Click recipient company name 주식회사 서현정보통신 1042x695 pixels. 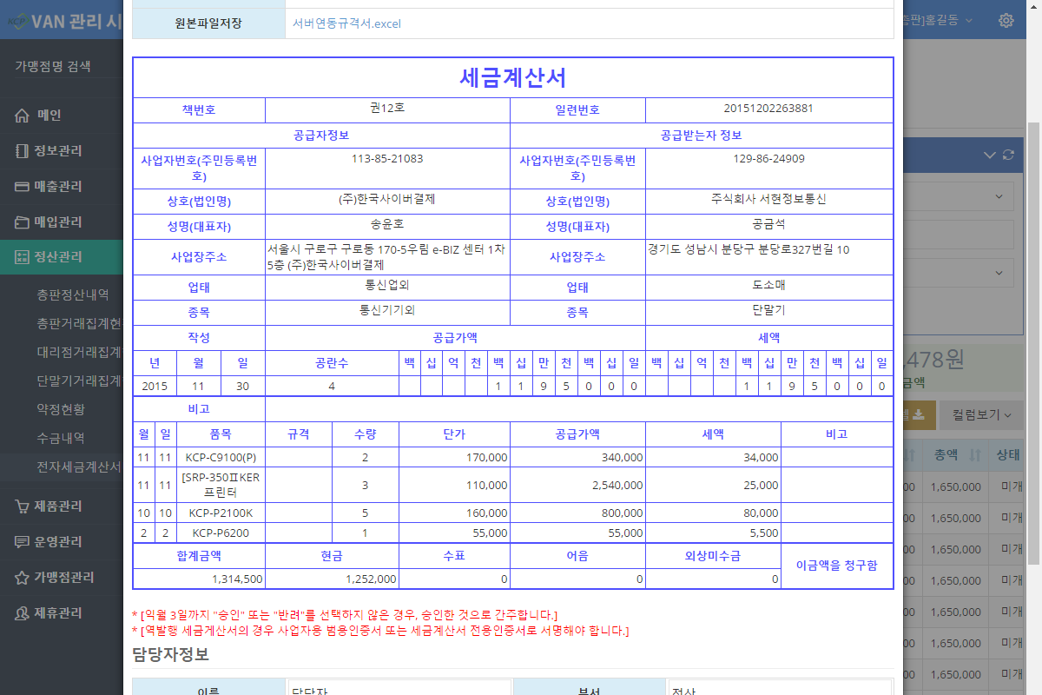coord(768,199)
